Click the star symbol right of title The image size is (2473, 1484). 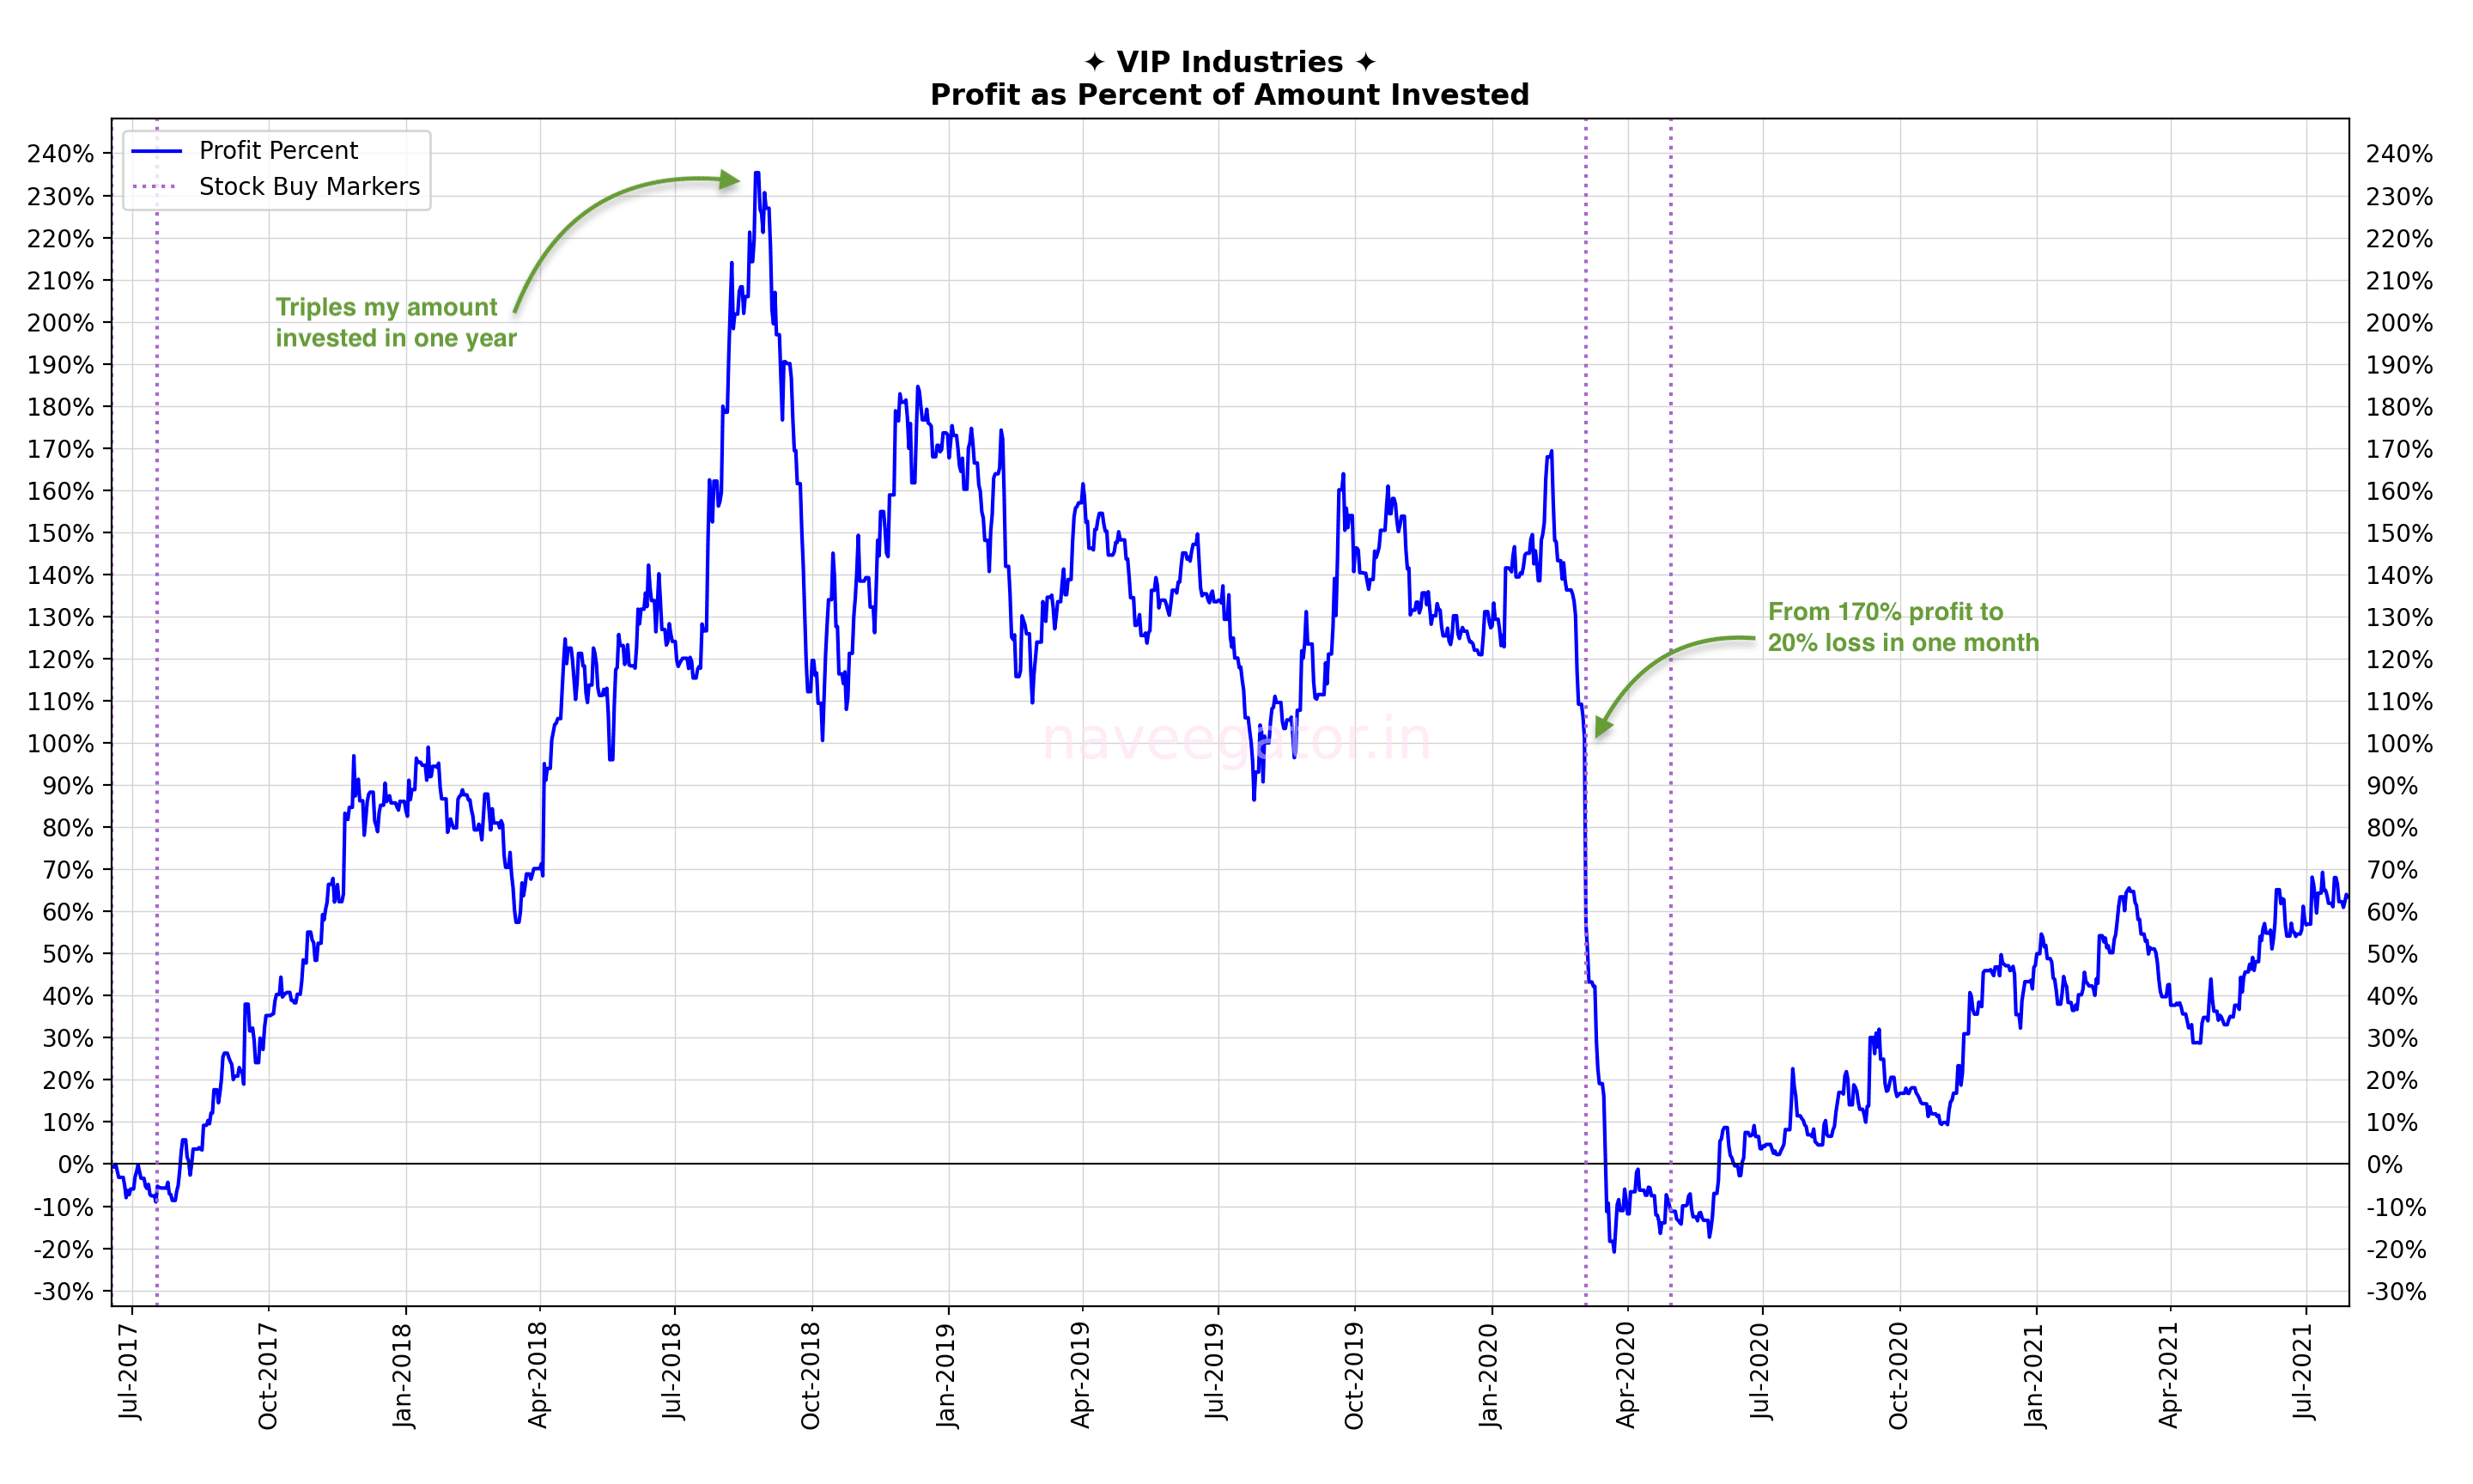coord(1365,63)
